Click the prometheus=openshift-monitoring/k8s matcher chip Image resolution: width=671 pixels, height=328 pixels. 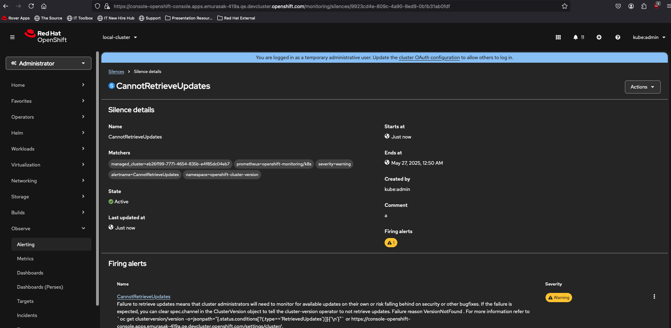(274, 164)
